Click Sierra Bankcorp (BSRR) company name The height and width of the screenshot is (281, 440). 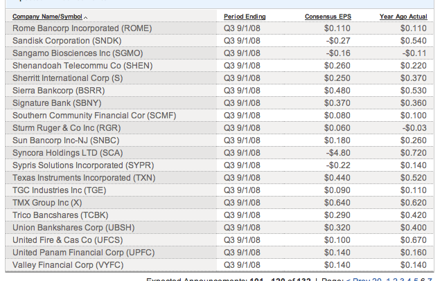60,91
